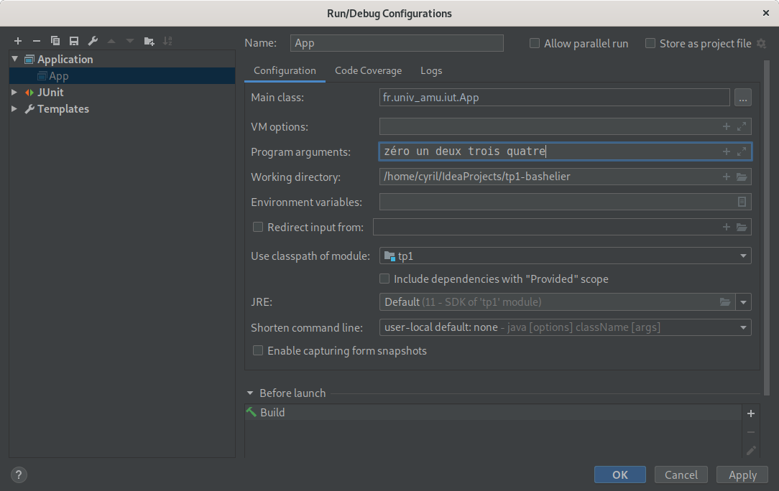Enable capturing form snapshots checkbox
779x491 pixels.
click(258, 350)
